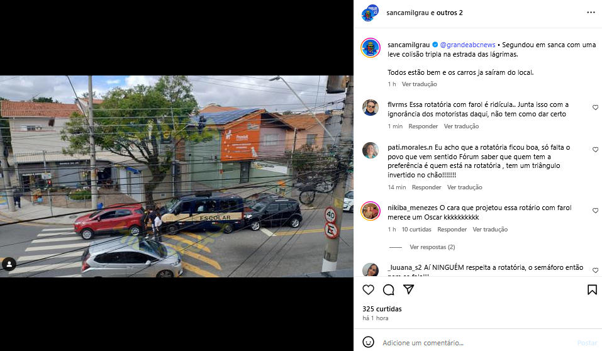Viewport: 602px width, 351px height.
Task: Open the @grandeabcnews mention link
Action: pos(467,45)
